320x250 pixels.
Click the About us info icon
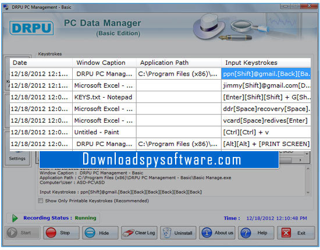tap(207, 233)
